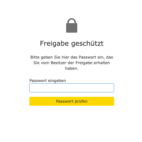Click the word 'haben.' ending the description
This screenshot has height=142, width=142.
(72, 68)
